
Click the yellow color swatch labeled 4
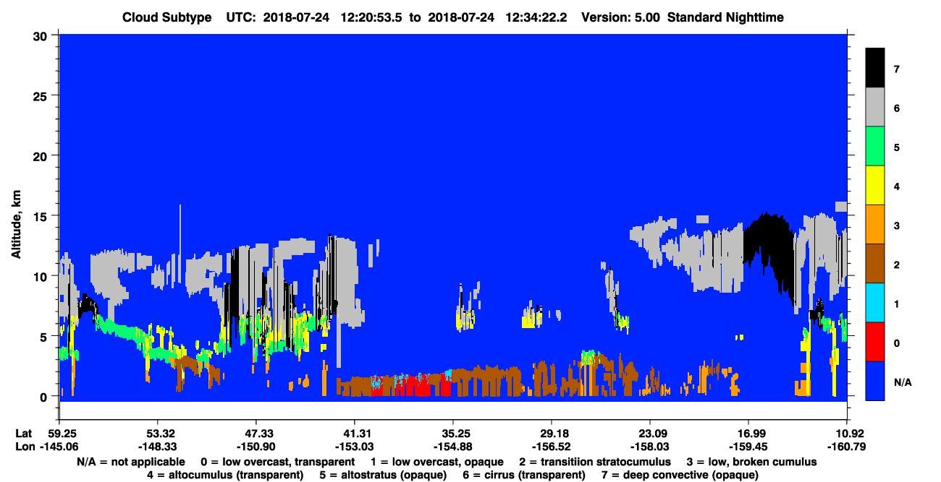pyautogui.click(x=875, y=185)
